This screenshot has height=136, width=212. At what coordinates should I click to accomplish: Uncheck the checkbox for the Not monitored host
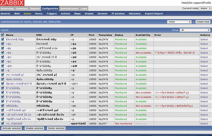[x=2, y=124]
